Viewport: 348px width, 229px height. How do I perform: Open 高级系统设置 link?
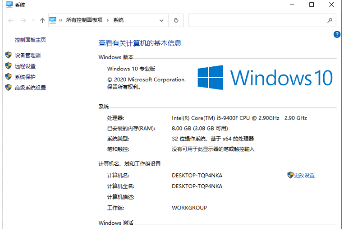30,88
